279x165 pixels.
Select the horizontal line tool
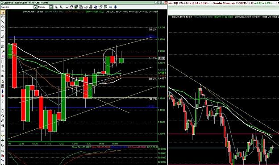pos(3,41)
